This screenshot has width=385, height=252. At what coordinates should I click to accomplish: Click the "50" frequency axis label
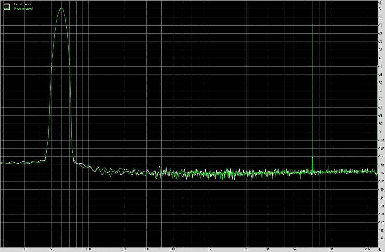[52, 249]
